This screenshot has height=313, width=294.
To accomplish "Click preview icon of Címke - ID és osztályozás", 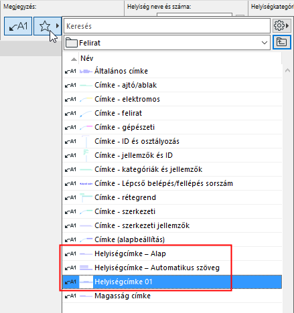I will (86, 141).
